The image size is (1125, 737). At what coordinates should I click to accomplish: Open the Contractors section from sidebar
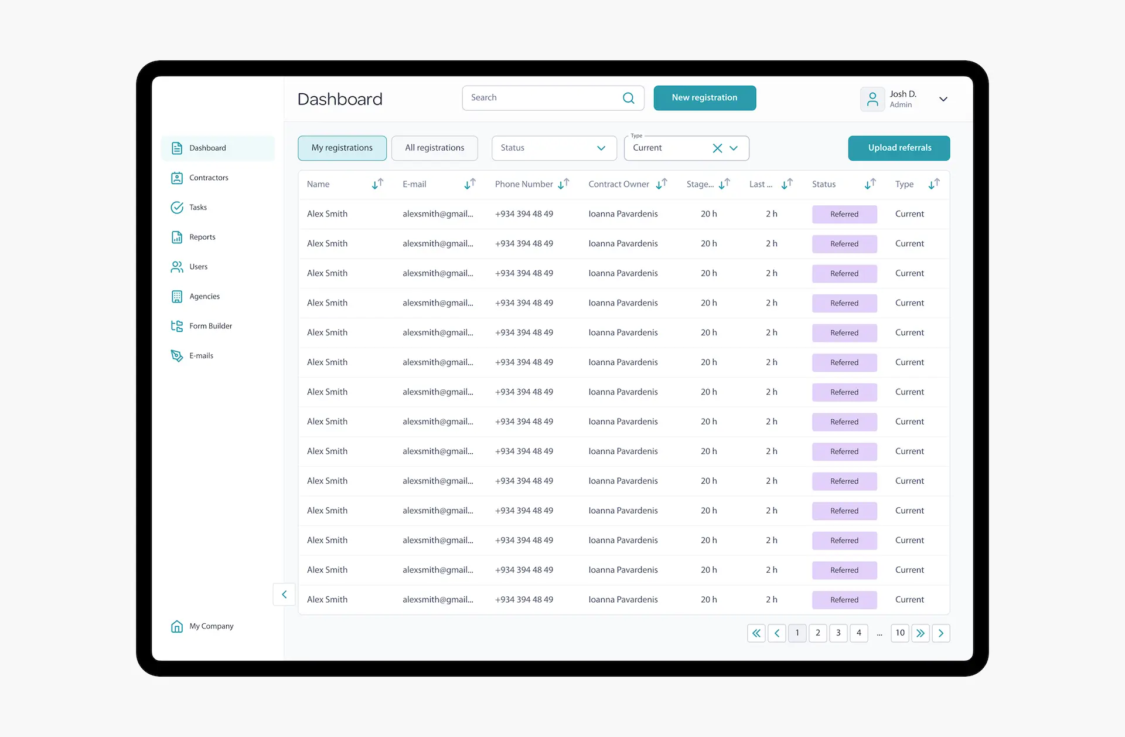tap(208, 178)
